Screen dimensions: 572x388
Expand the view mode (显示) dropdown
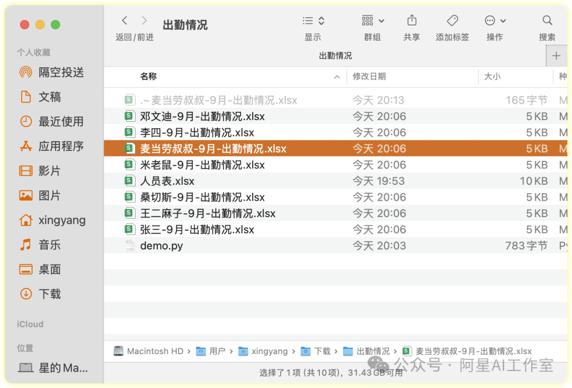click(314, 21)
